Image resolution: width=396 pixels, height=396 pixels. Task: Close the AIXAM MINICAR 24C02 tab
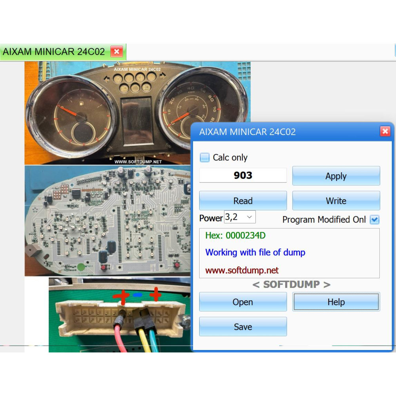pyautogui.click(x=117, y=51)
